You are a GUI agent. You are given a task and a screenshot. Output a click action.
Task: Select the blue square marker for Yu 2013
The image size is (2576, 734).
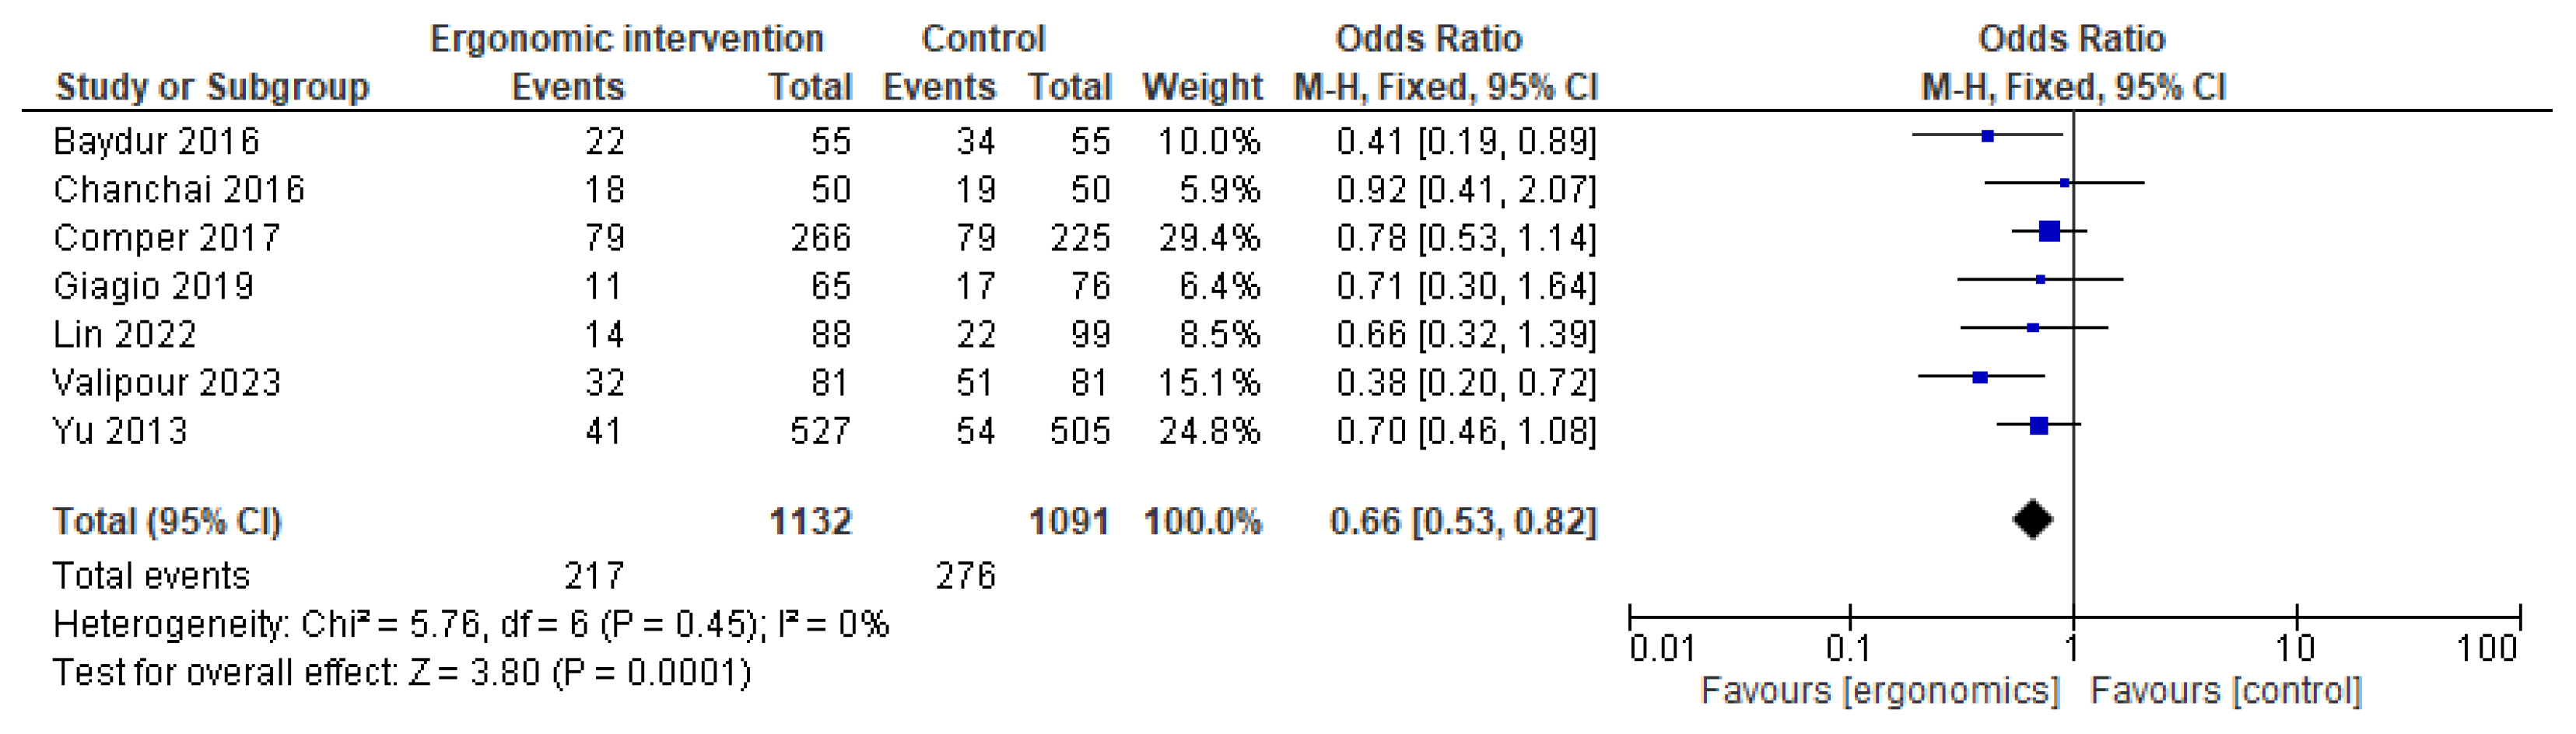coord(2039,426)
